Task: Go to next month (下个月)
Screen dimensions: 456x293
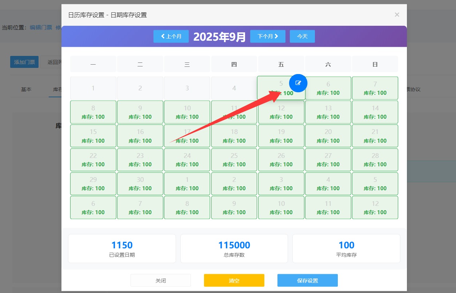Action: coord(268,36)
